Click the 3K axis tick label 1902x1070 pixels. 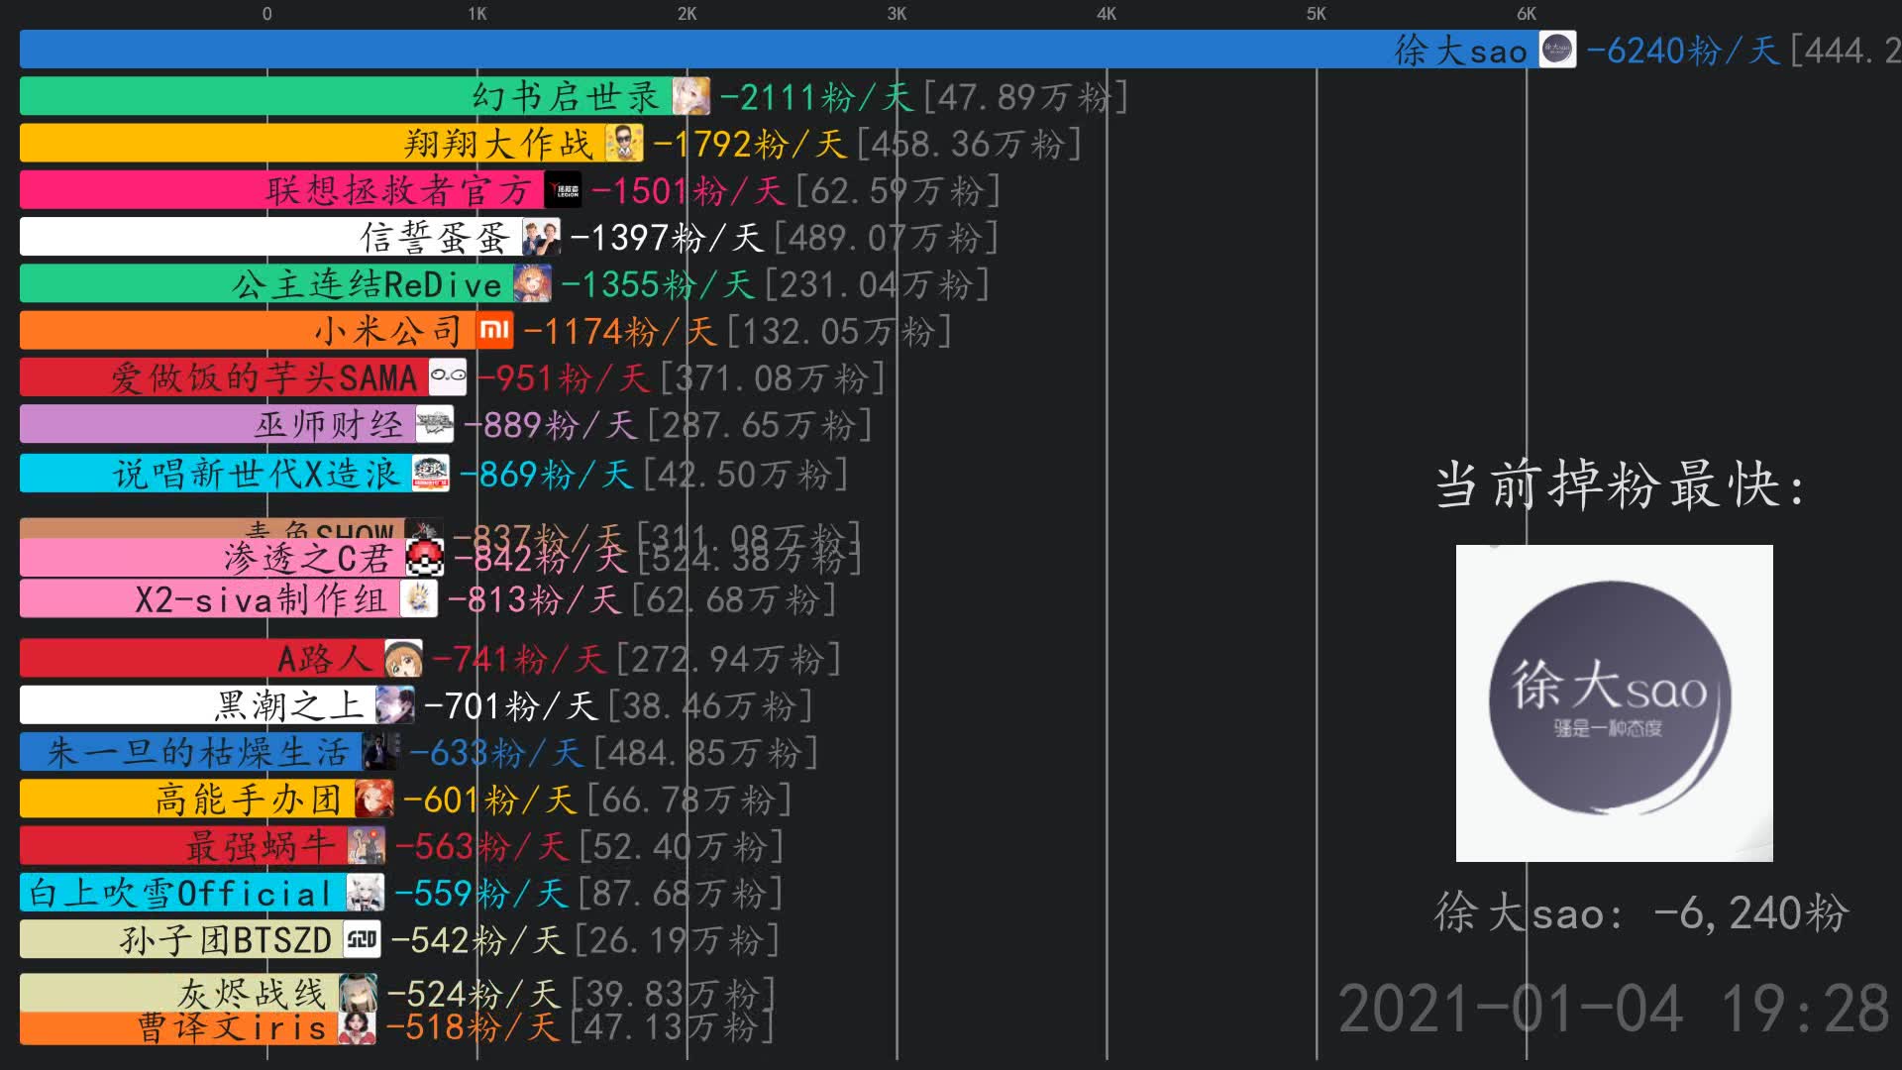coord(897,14)
